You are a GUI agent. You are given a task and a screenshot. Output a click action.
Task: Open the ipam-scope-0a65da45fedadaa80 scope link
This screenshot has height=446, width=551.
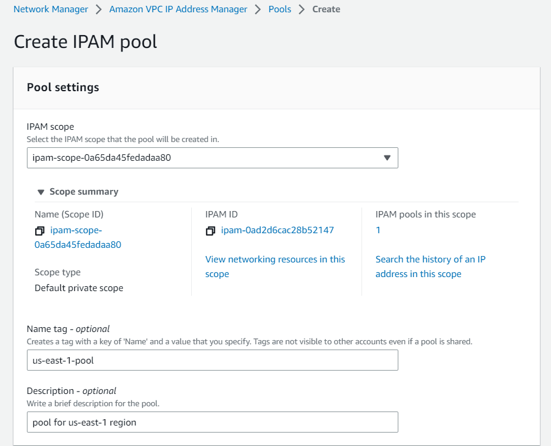pyautogui.click(x=78, y=237)
